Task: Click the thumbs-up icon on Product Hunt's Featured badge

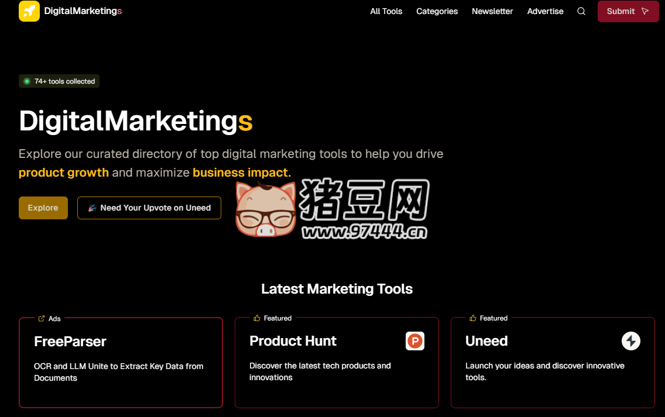Action: 256,318
